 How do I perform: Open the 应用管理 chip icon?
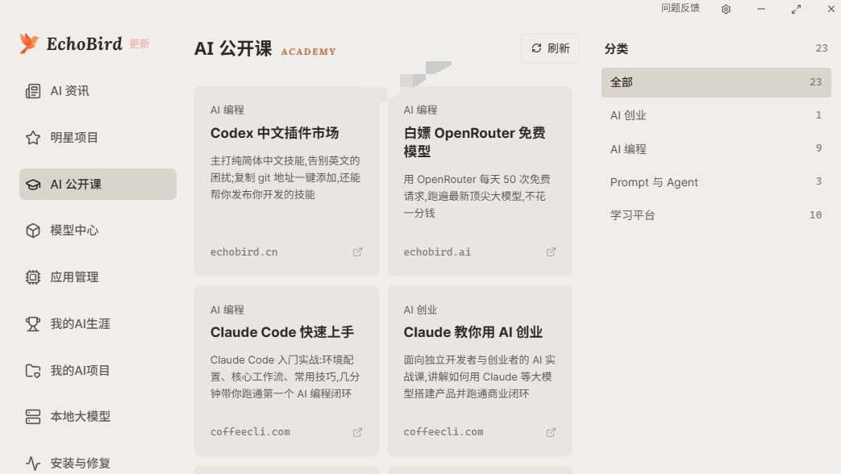(33, 277)
